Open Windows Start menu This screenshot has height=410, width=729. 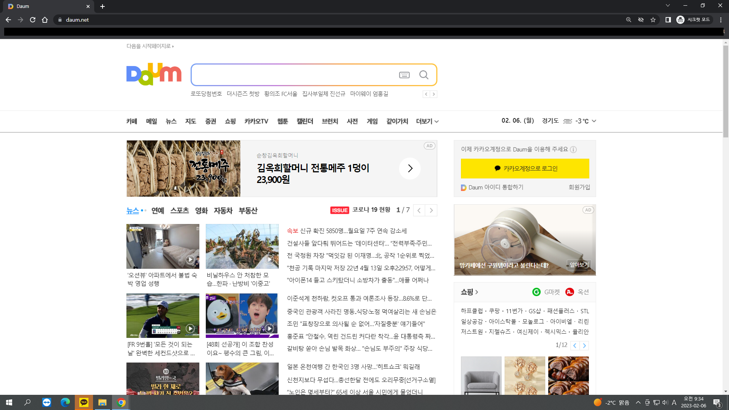click(x=9, y=402)
